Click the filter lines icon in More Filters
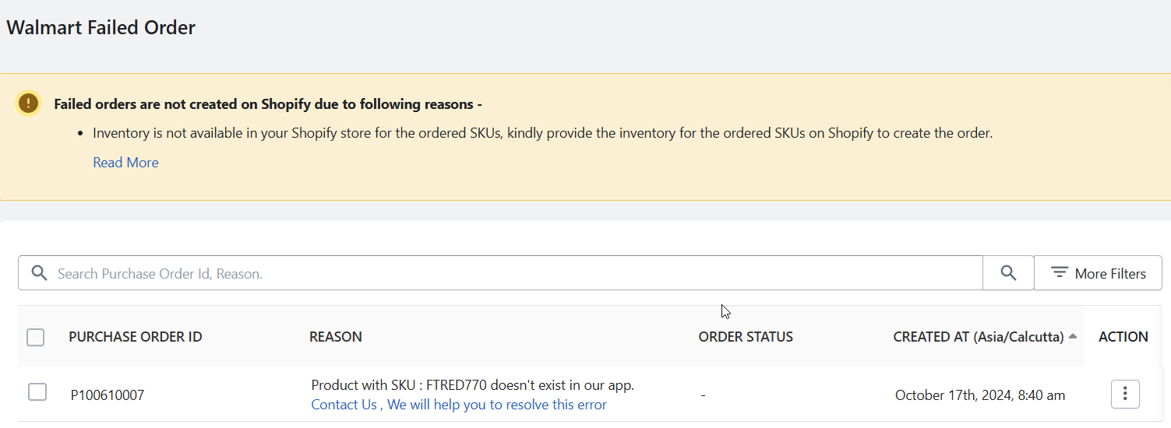 1060,272
